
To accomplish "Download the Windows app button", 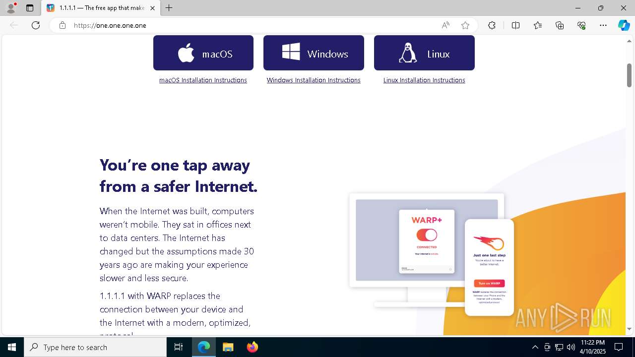I will [314, 53].
